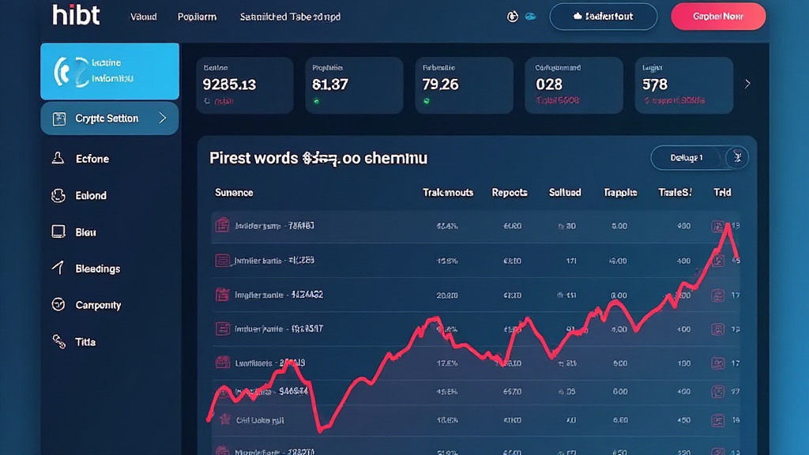This screenshot has height=455, width=809.
Task: Click the Titla link icon in sidebar
Action: coord(58,342)
